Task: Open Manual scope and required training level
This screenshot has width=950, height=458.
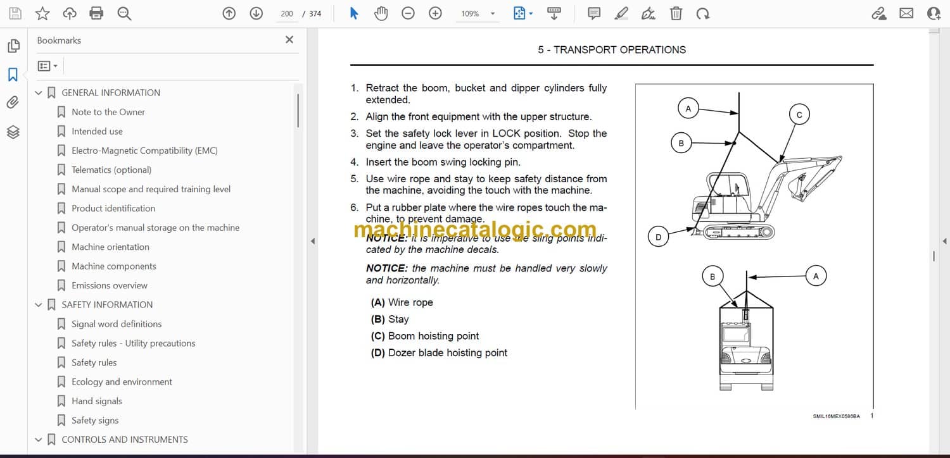Action: [151, 189]
